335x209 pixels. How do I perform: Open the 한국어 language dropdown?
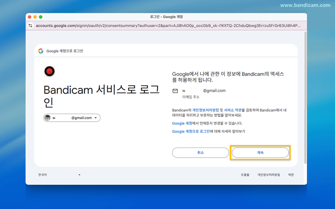pyautogui.click(x=59, y=175)
